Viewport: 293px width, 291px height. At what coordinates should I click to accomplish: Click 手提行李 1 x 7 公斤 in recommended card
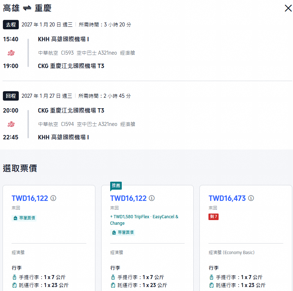pos(141,277)
